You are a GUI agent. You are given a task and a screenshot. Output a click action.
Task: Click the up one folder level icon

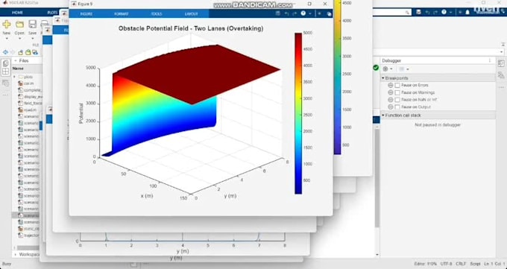click(x=21, y=52)
